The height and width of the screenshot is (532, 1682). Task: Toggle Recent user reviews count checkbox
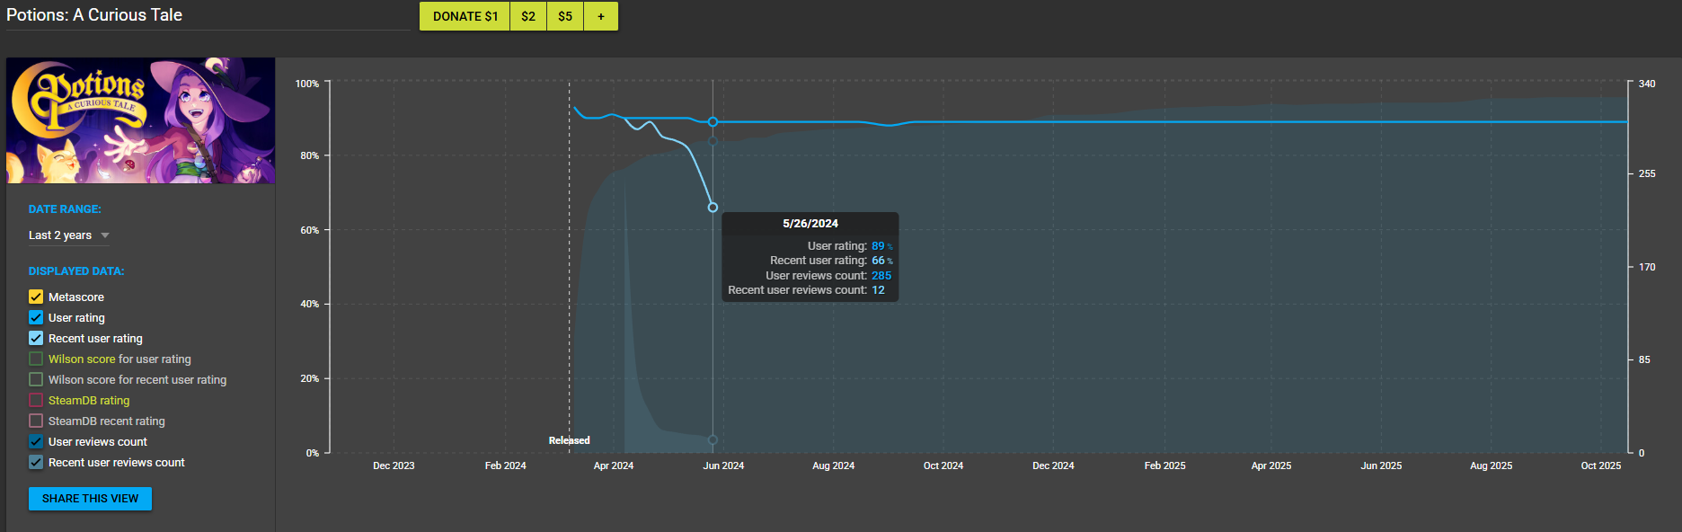(36, 462)
